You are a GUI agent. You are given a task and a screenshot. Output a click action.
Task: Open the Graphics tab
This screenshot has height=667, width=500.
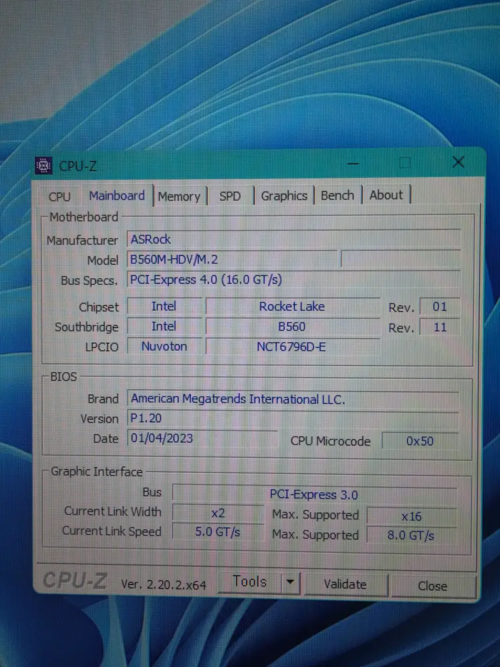point(284,195)
